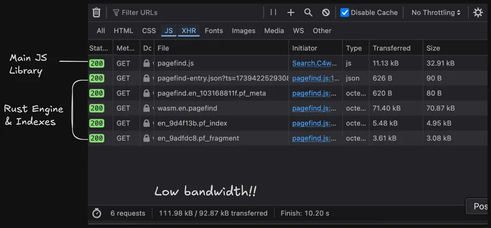Image resolution: width=491 pixels, height=228 pixels.
Task: Filter requests by CSS
Action: coord(149,31)
